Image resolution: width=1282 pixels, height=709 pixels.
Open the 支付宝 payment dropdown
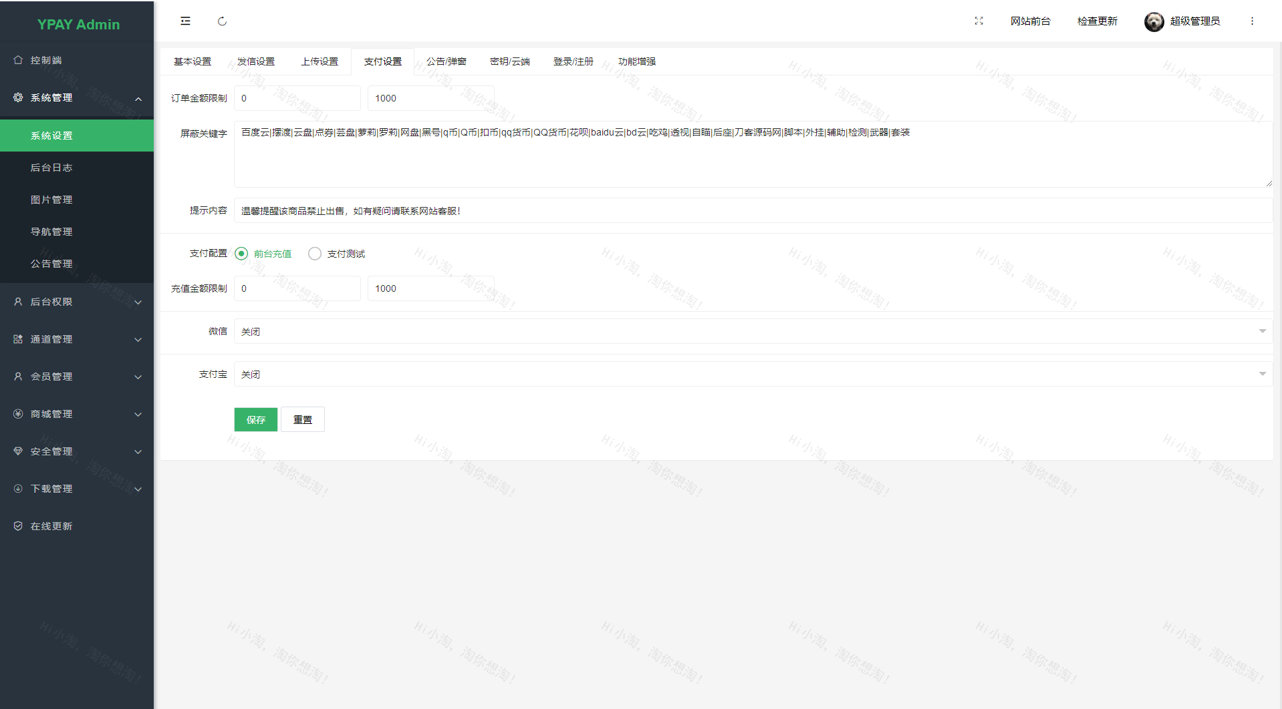[753, 375]
